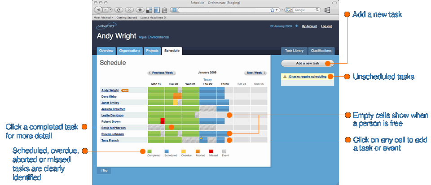
Task: Go to browser home page icon
Action: coord(140,9)
